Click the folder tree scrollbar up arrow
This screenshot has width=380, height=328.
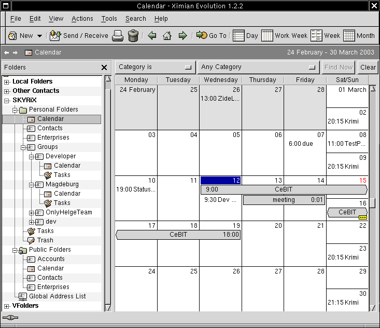coord(108,79)
